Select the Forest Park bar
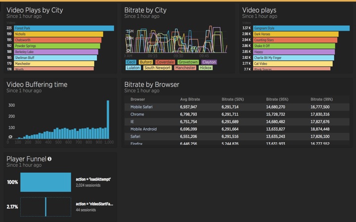356x222 pixels. [x=64, y=28]
